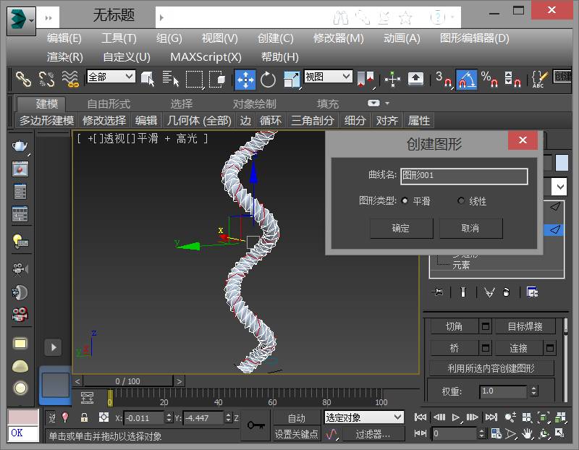The image size is (579, 450).
Task: Open the 工具(T) menu
Action: (119, 38)
